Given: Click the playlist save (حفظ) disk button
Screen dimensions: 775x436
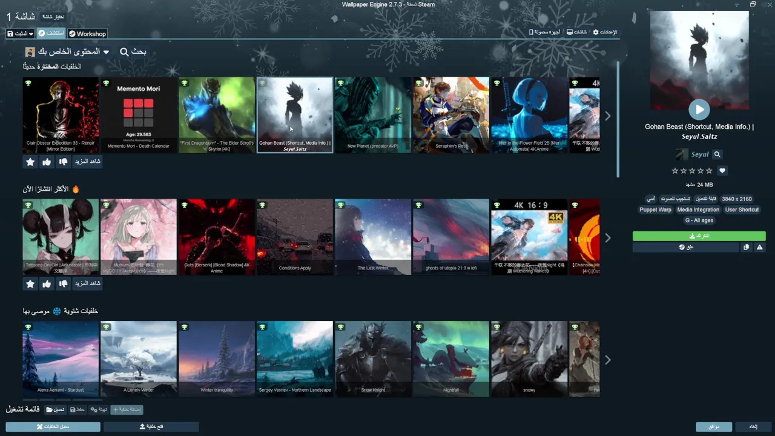Looking at the screenshot, I should (77, 410).
